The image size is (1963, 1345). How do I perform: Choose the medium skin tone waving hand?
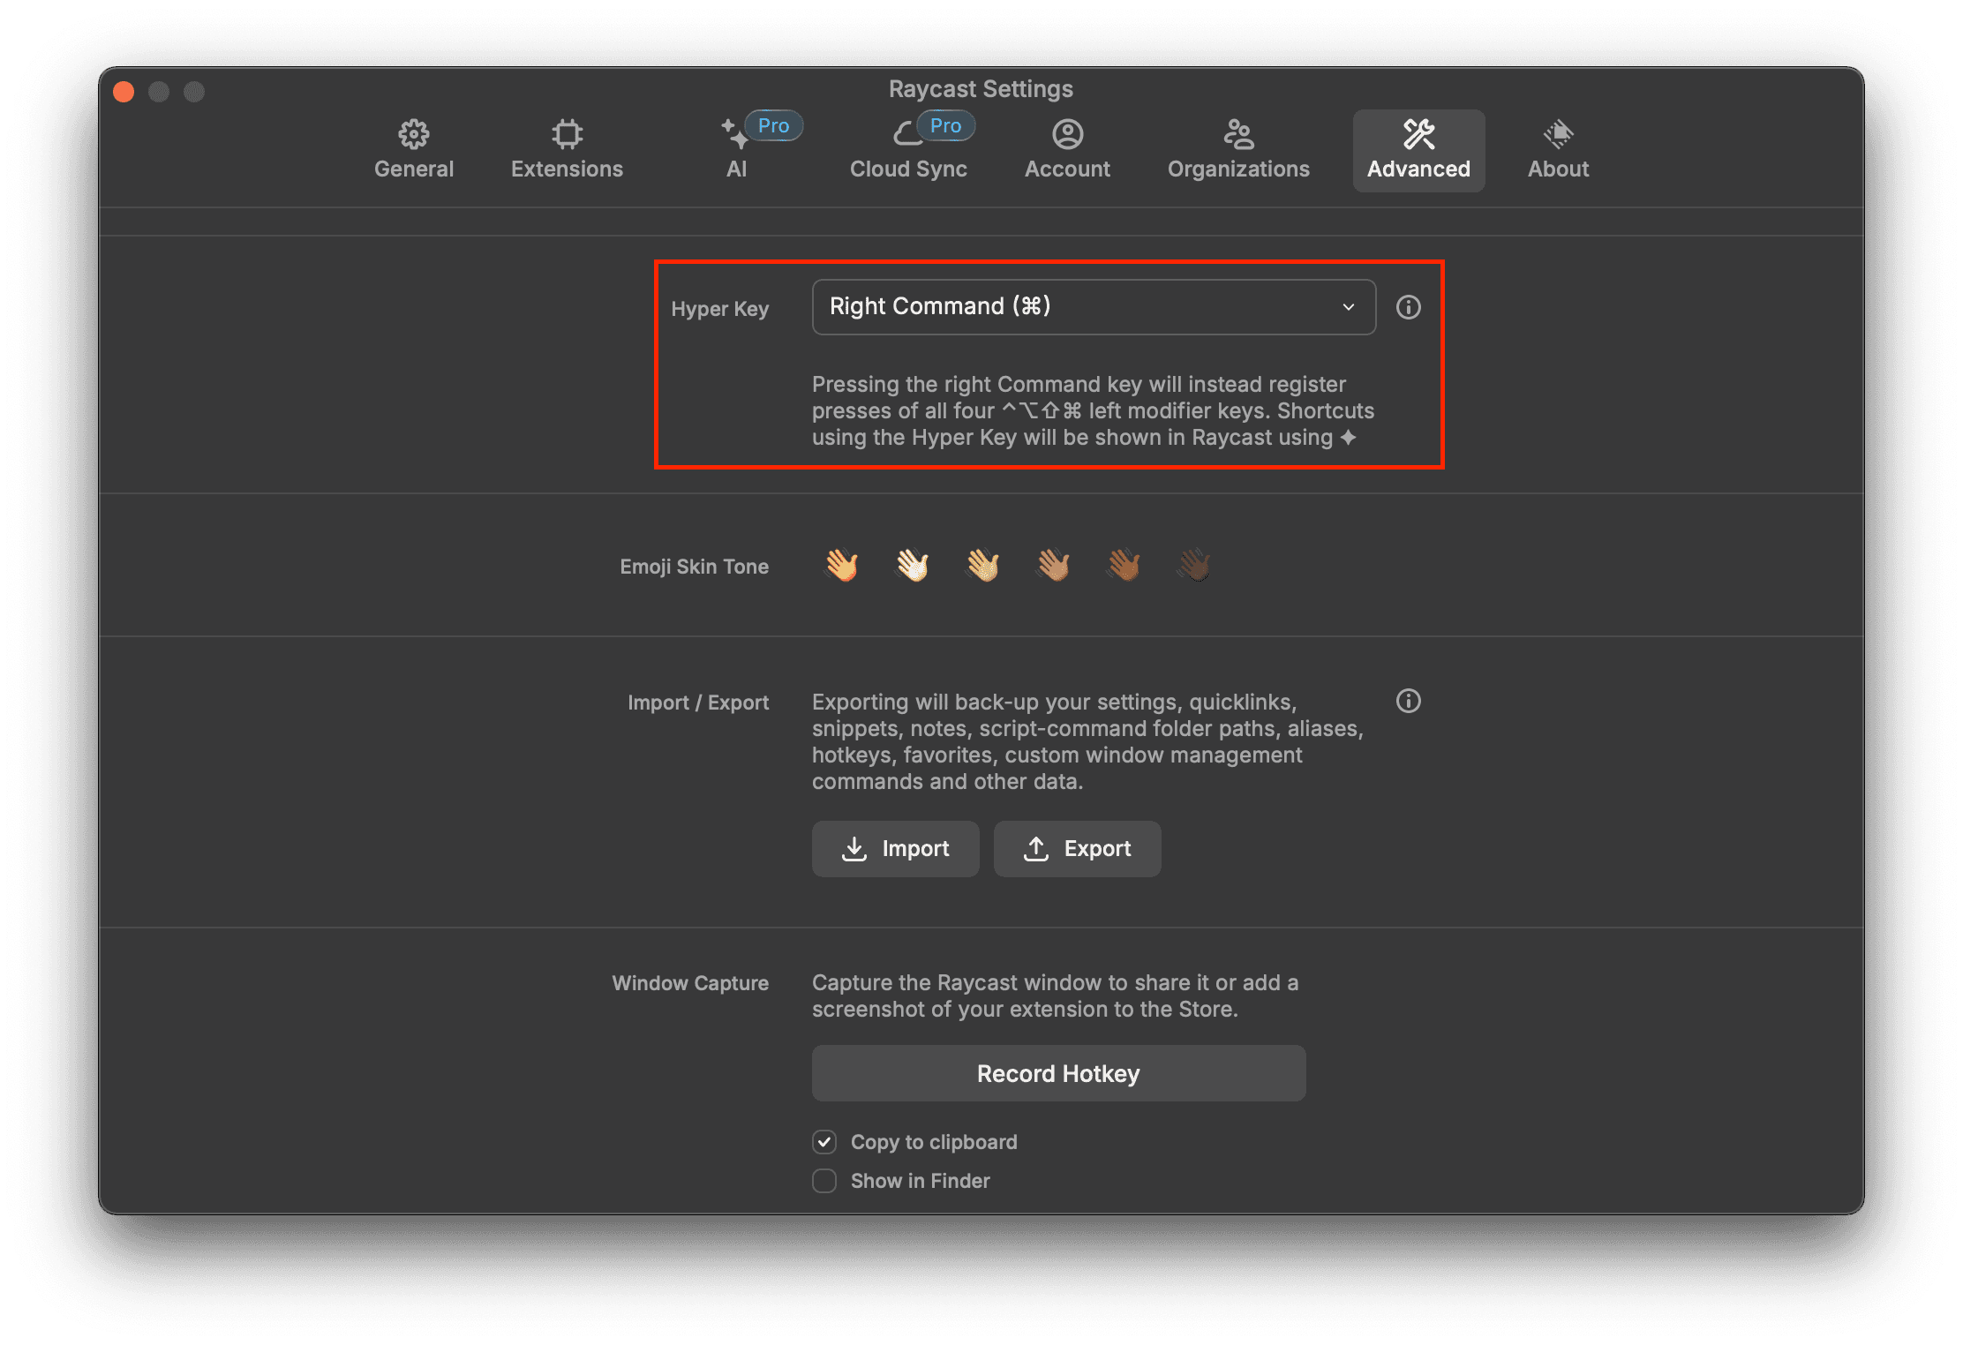[1053, 565]
